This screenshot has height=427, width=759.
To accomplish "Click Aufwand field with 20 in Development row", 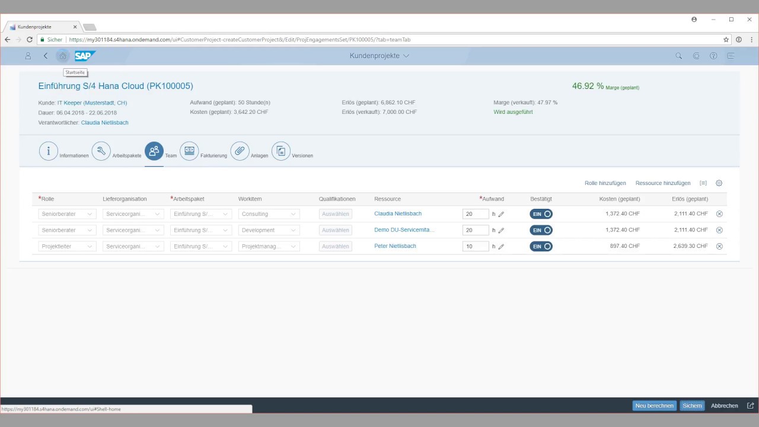I will point(476,230).
